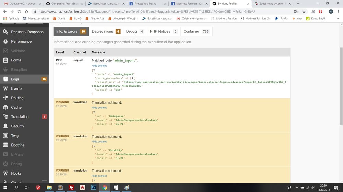Screen dimensions: 343x192
Task: Open the Exception panel
Action: click(x=24, y=70)
